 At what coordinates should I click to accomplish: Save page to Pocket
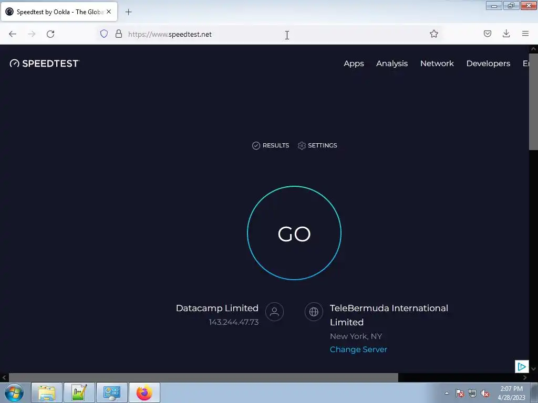(x=487, y=34)
